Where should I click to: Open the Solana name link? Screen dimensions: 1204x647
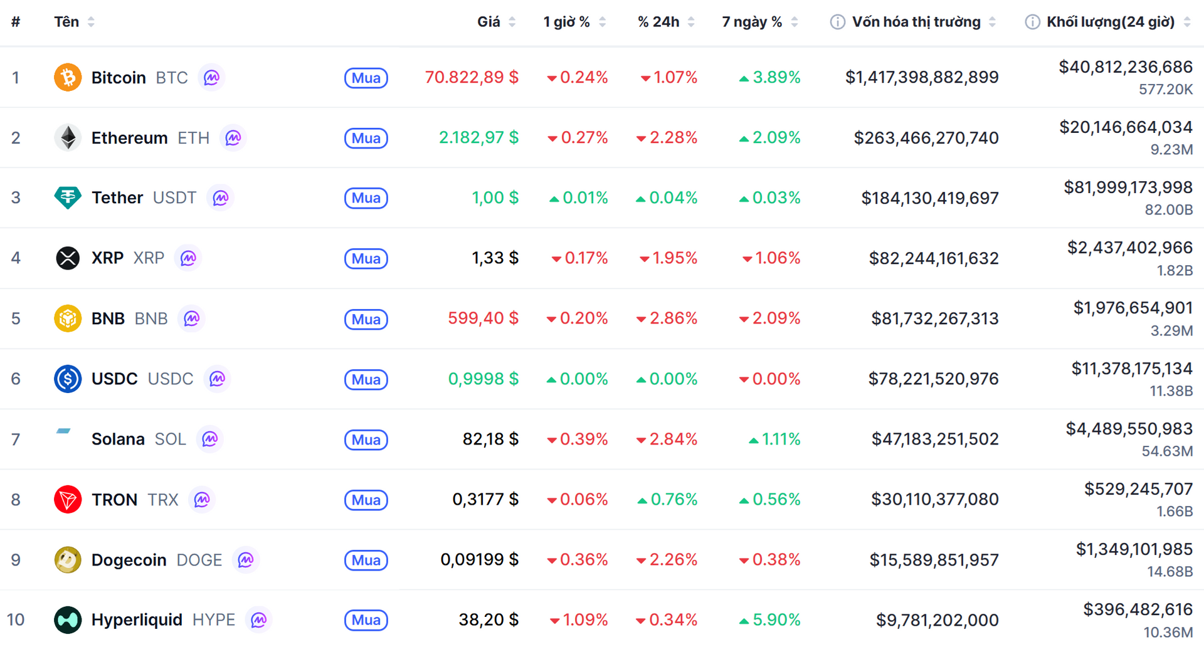click(x=118, y=439)
